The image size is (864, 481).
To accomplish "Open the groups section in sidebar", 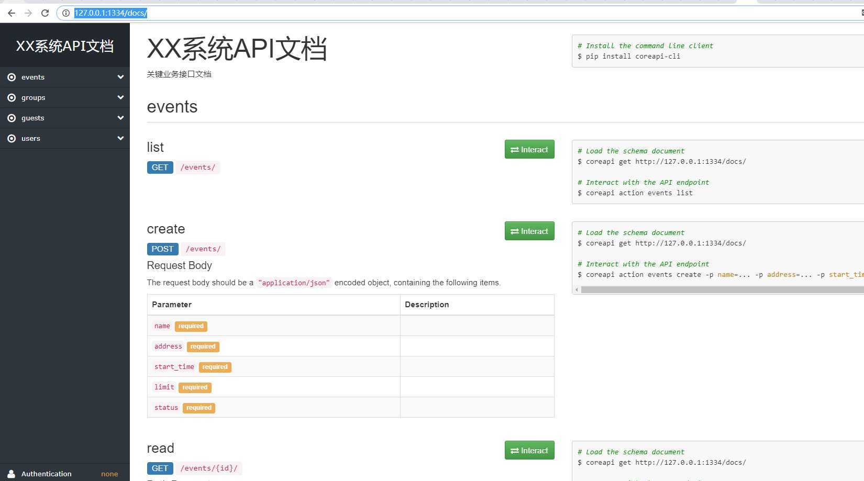I will [x=65, y=97].
